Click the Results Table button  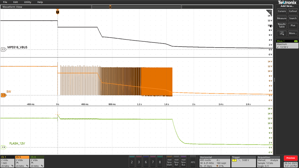point(282,26)
